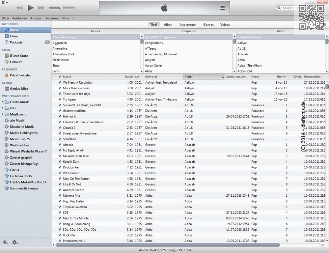Image resolution: width=329 pixels, height=253 pixels.
Task: Switch to the Alben view tab
Action: [x=168, y=25]
